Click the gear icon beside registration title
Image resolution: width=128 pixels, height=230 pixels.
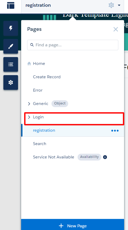111,5
